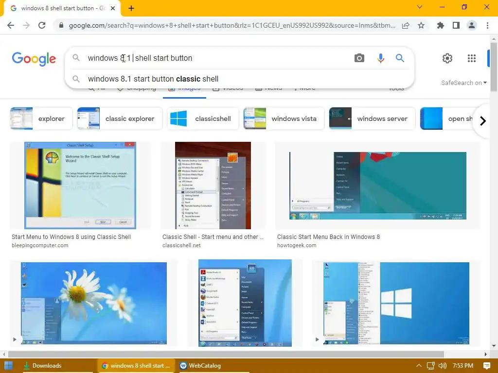
Task: Show hidden tray icons chevron
Action: (419, 365)
